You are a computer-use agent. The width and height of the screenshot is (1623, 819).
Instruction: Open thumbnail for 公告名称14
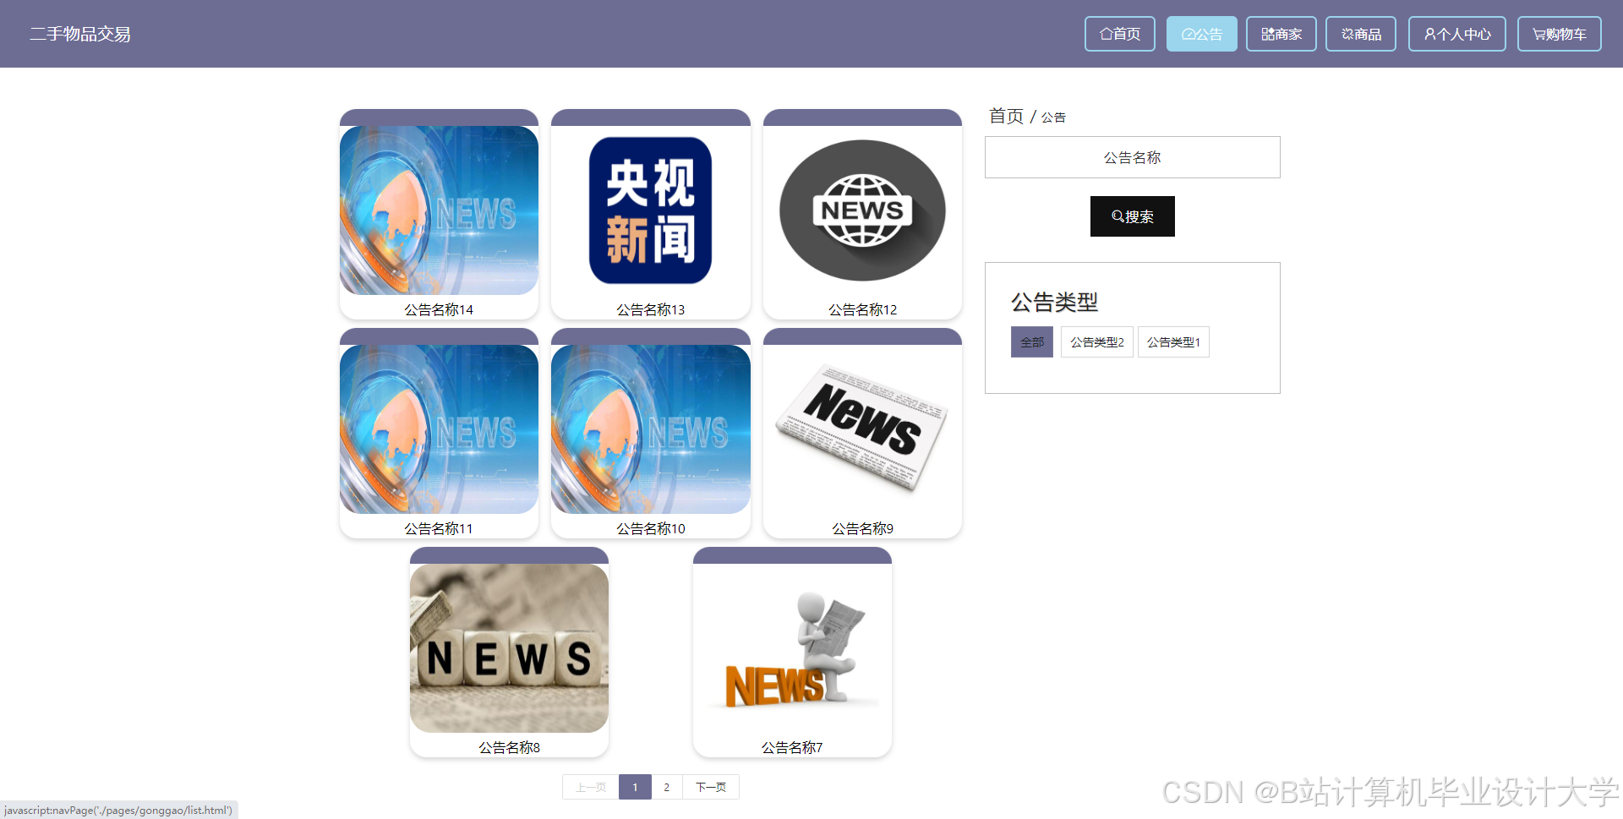pos(439,210)
